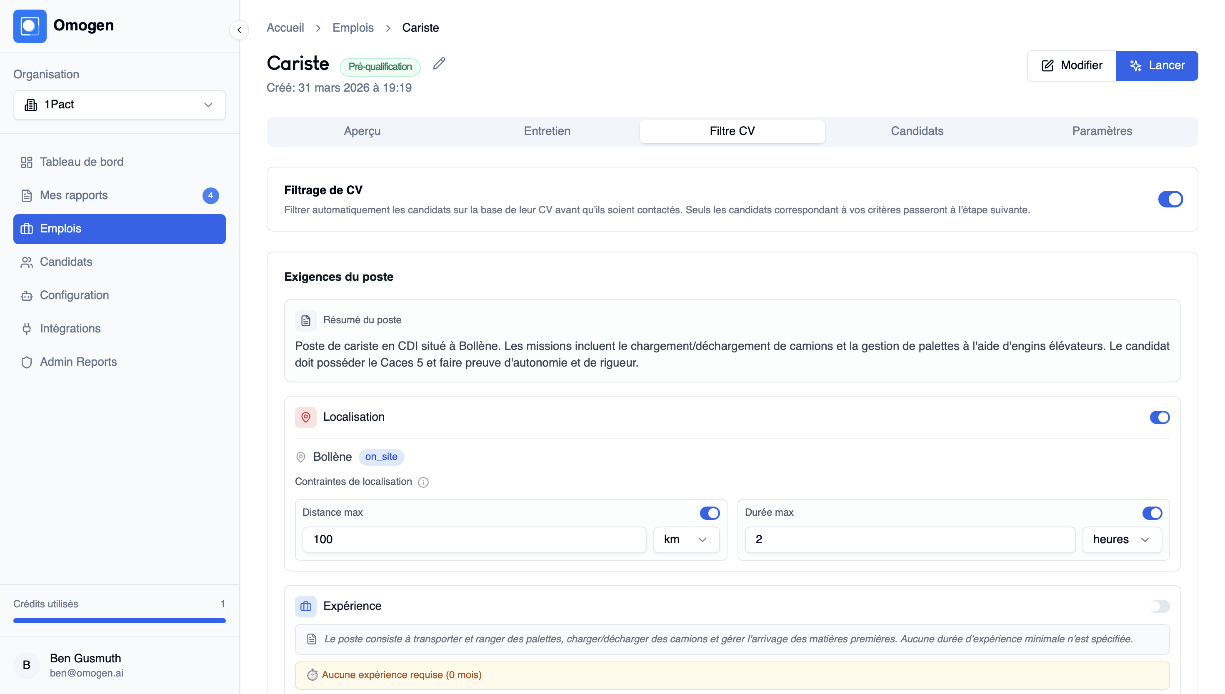Screen dimensions: 1225x694
Task: Switch to the Candidats tab
Action: [x=917, y=131]
